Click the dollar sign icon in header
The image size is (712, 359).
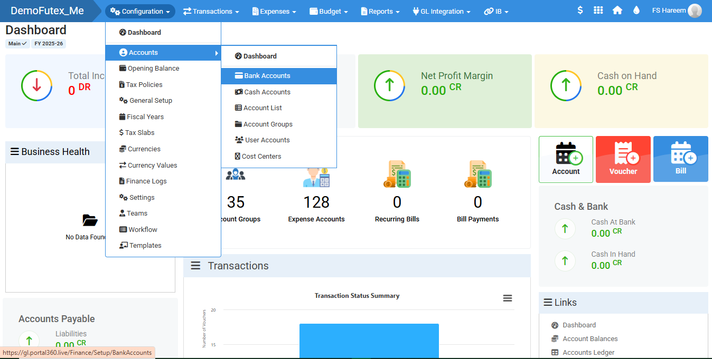(x=580, y=11)
